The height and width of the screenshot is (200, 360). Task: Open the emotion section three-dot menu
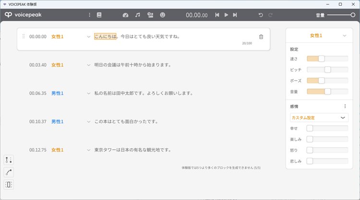(x=345, y=106)
